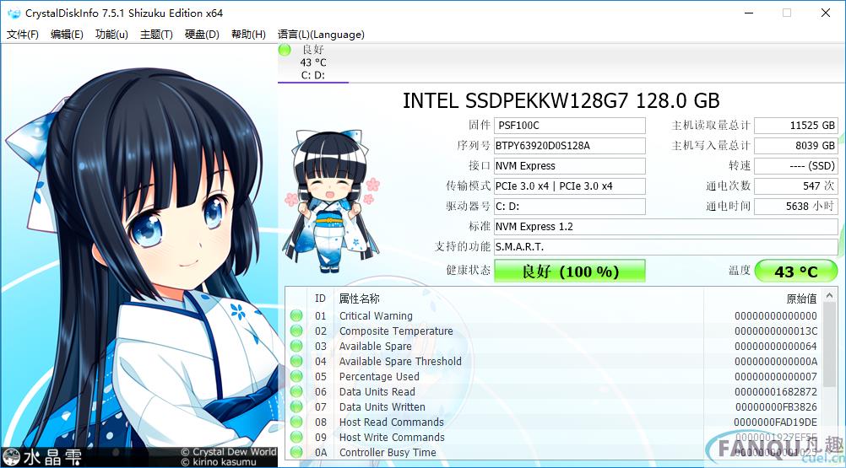Open the 帮助(H) menu
Image resolution: width=846 pixels, height=468 pixels.
click(x=248, y=35)
